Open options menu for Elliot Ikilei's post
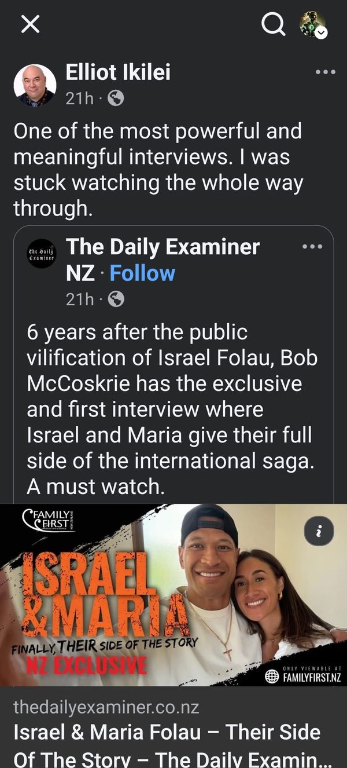 tap(326, 71)
